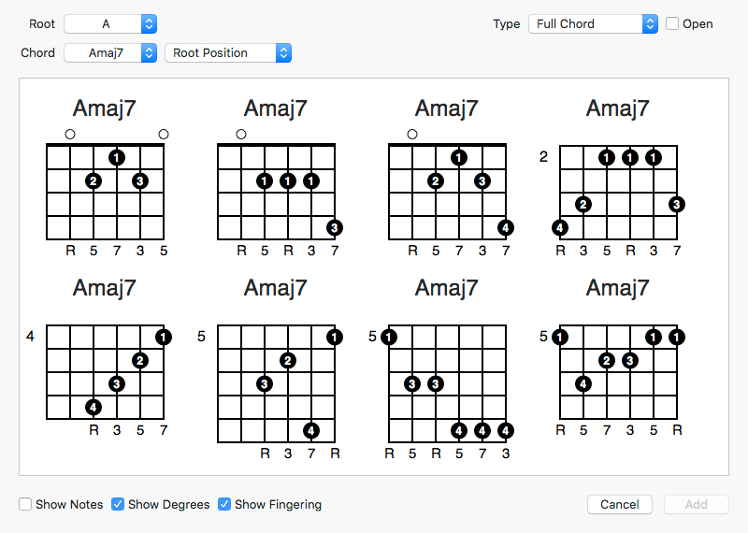Enable the Open checkbox

[673, 24]
